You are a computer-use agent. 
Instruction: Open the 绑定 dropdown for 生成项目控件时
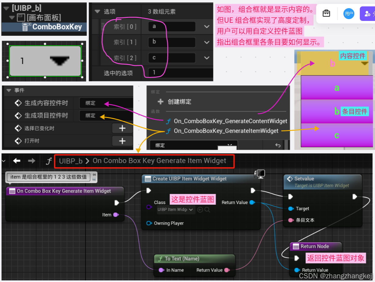point(106,116)
